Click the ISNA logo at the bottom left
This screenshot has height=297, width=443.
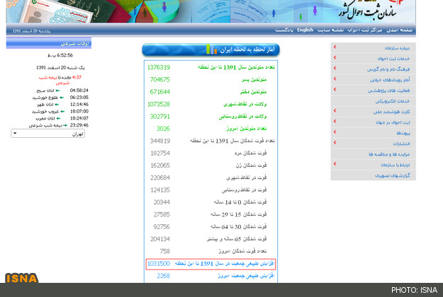click(21, 278)
